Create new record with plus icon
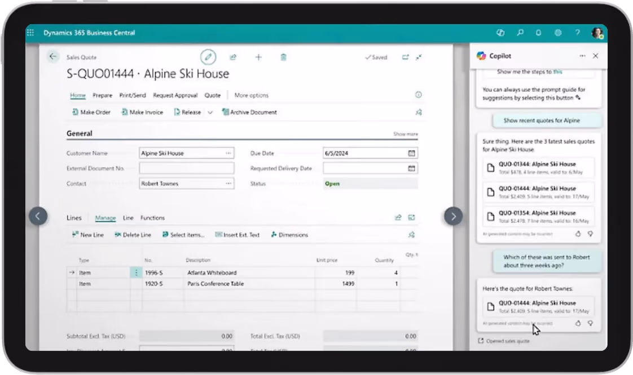The width and height of the screenshot is (633, 375). coord(258,57)
